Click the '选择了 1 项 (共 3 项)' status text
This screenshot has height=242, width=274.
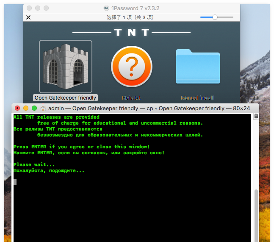(130, 17)
